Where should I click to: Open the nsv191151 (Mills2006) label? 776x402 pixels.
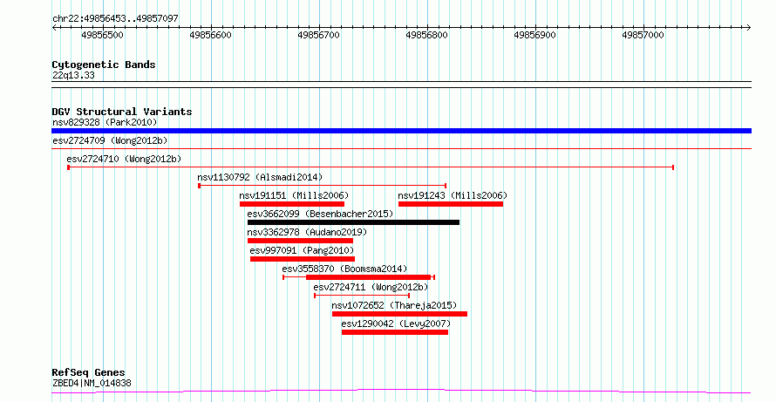pos(294,195)
